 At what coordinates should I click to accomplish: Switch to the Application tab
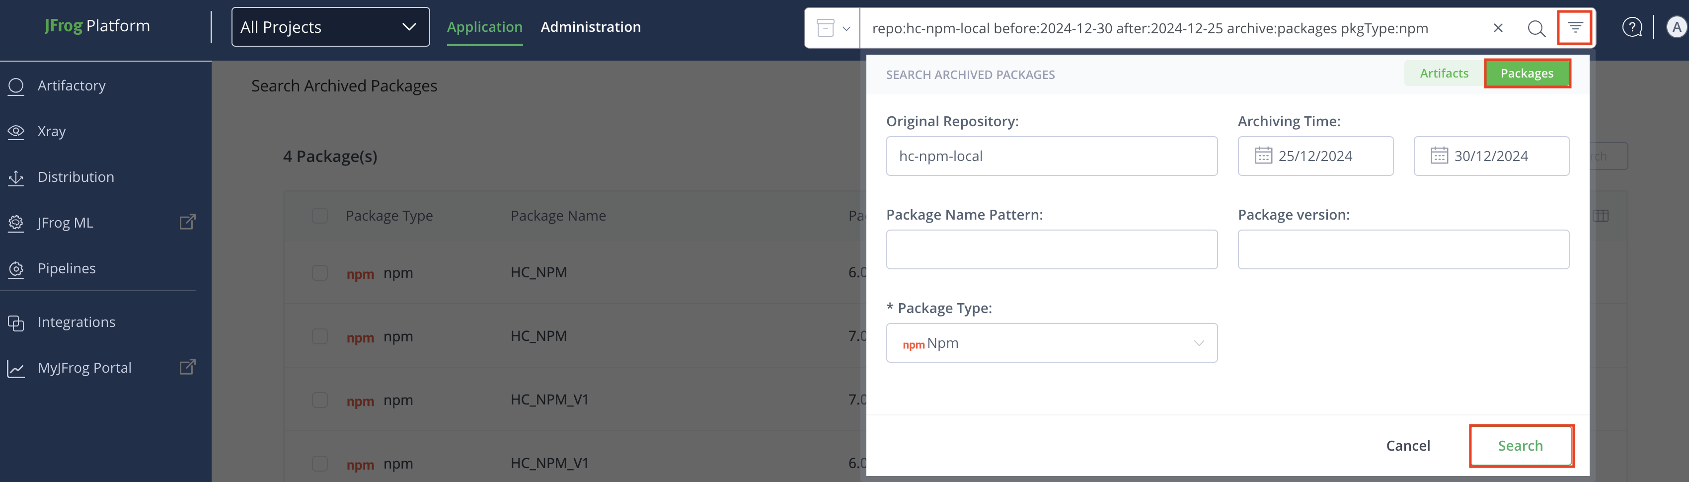point(484,27)
